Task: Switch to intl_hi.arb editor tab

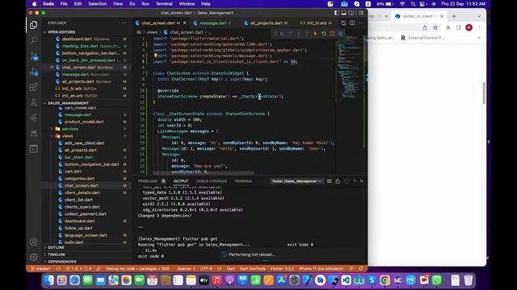Action: pos(317,23)
